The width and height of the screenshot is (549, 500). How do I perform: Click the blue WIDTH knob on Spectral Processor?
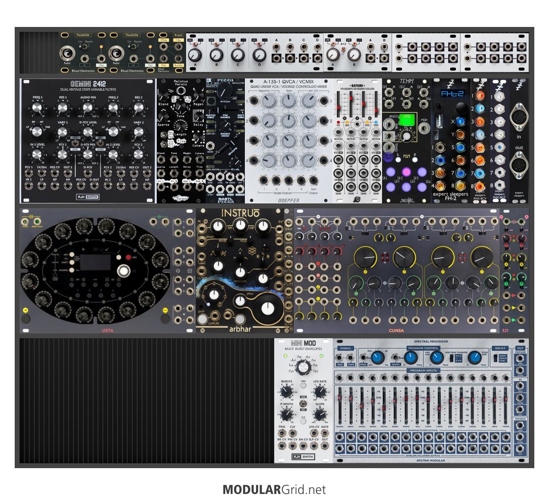click(x=410, y=357)
